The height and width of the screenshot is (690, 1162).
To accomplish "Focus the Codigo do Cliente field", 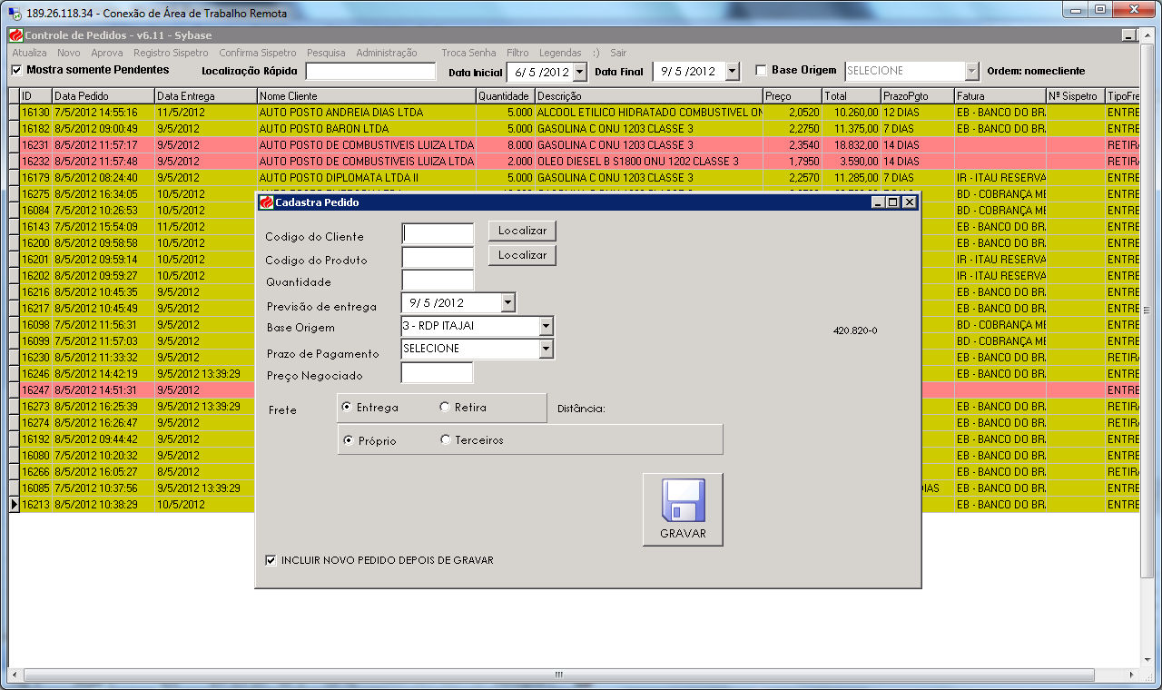I will (438, 234).
